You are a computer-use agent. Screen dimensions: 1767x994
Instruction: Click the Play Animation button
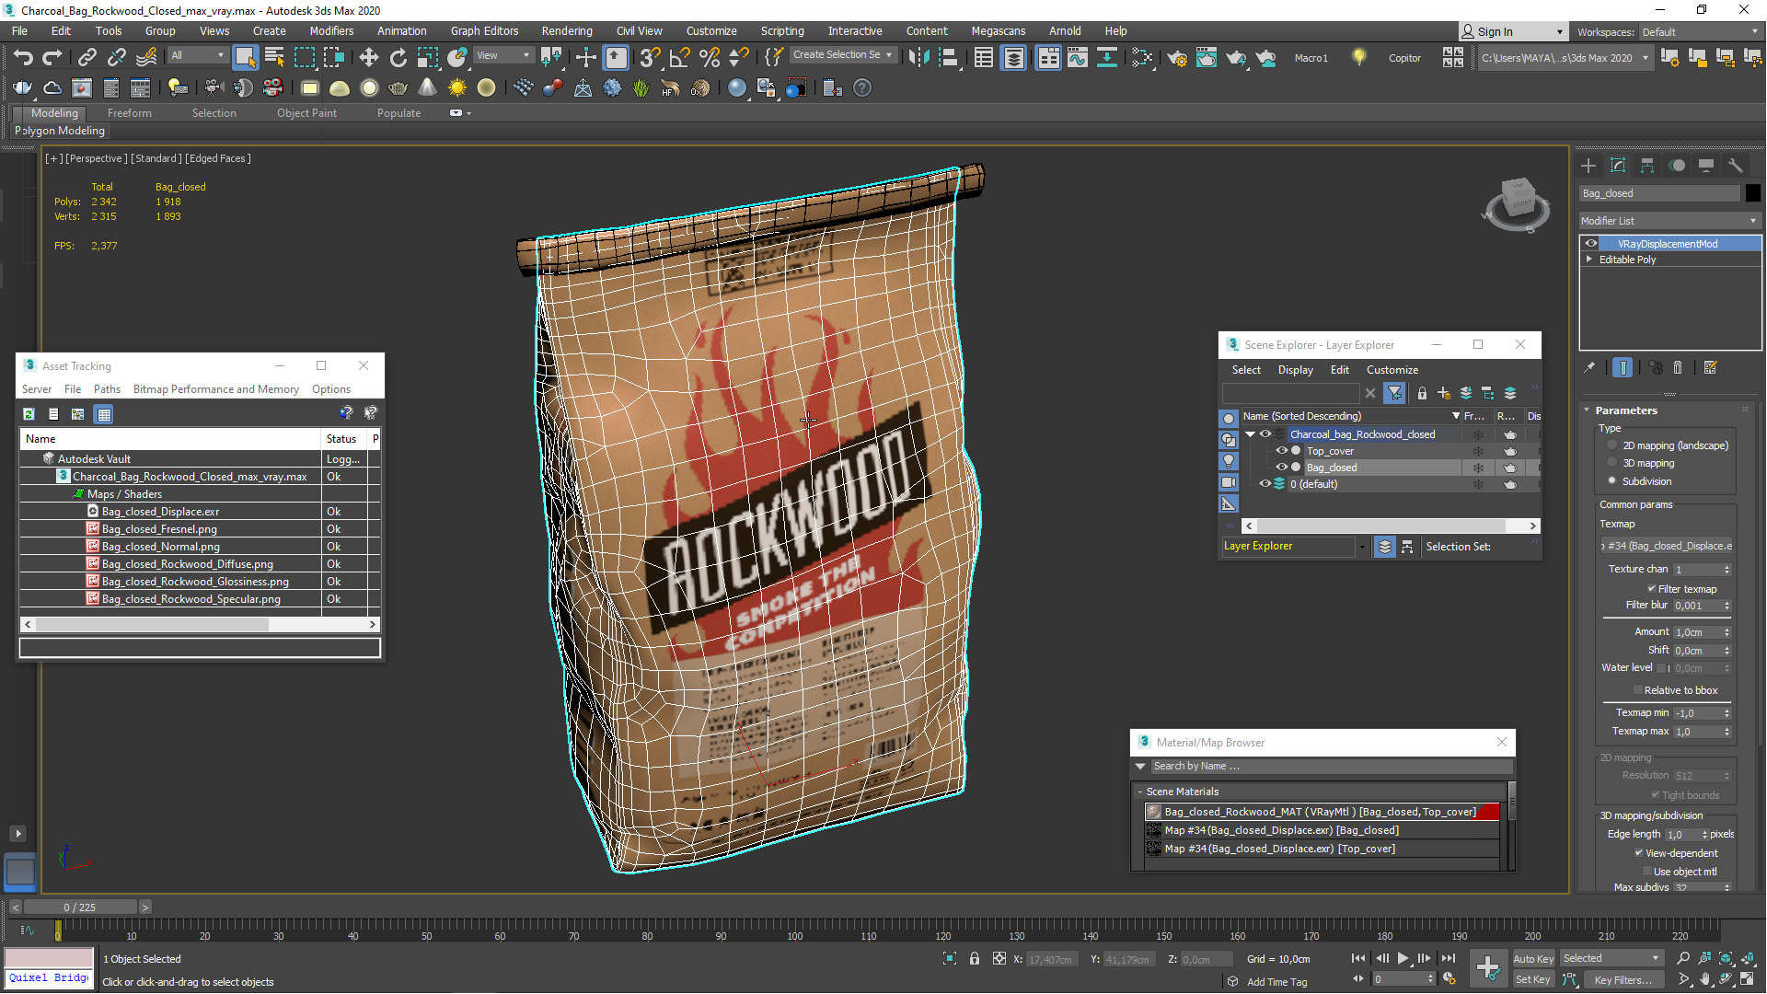(x=1402, y=959)
